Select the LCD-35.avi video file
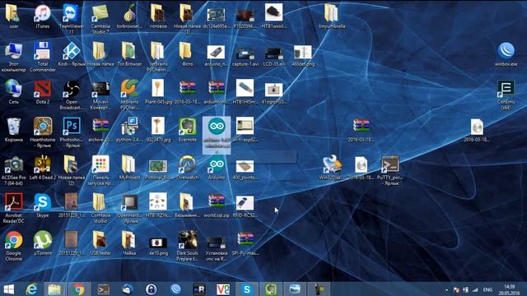The height and width of the screenshot is (296, 527). click(274, 53)
